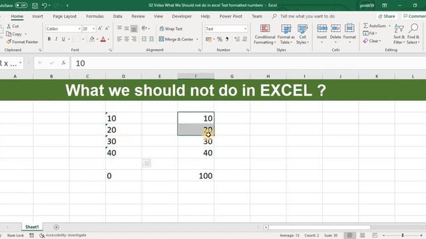This screenshot has height=239, width=426.
Task: Open the font size dropdown
Action: pos(94,29)
